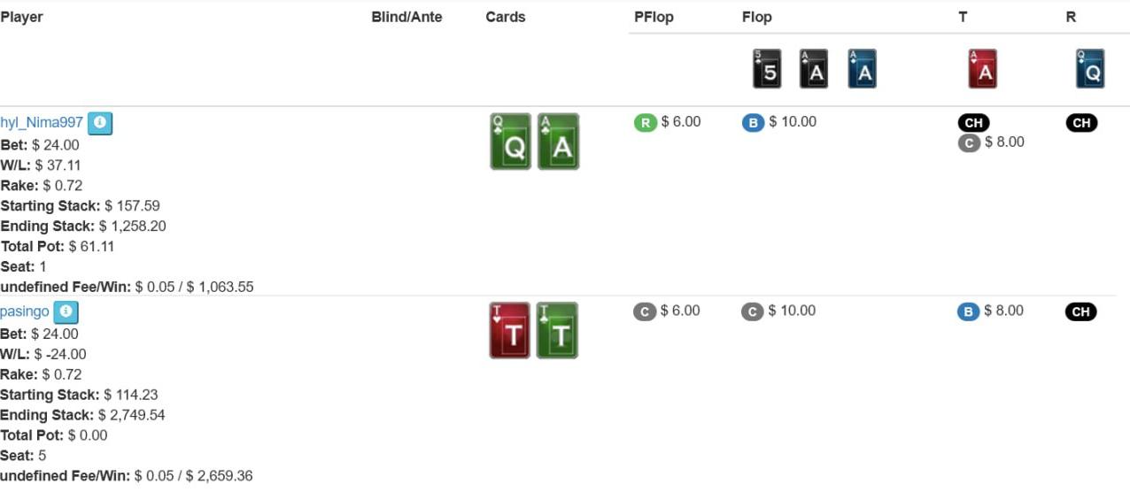Viewport: 1130px width, 492px height.
Task: Click the 5 of spades flop card
Action: pos(767,69)
